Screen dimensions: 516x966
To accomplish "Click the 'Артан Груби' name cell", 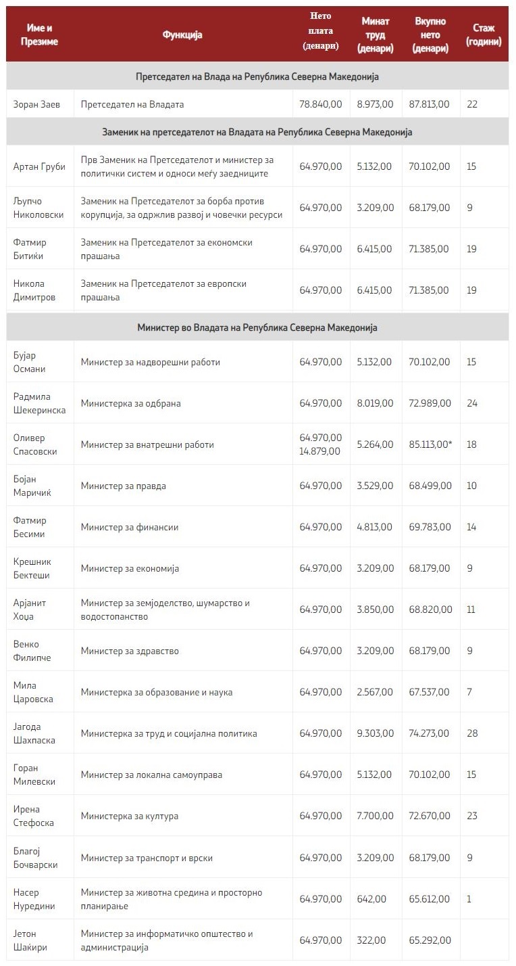I will pos(39,166).
